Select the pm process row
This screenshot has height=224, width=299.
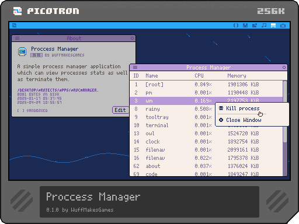click(x=206, y=93)
